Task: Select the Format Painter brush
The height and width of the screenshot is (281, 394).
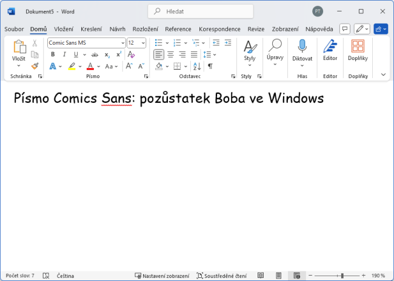Action: coord(35,66)
